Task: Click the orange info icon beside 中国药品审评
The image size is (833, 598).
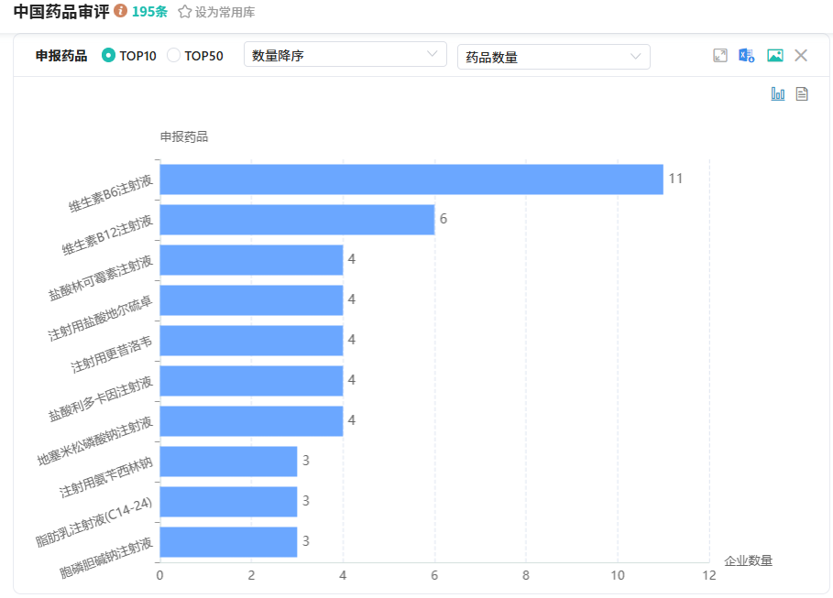Action: point(120,12)
